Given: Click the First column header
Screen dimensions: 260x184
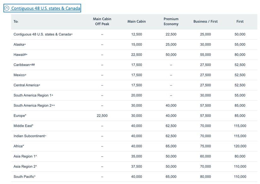Looking at the screenshot, I should (240, 21).
